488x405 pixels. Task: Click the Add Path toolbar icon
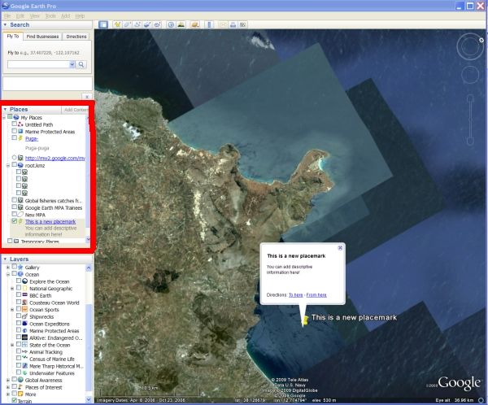point(137,24)
